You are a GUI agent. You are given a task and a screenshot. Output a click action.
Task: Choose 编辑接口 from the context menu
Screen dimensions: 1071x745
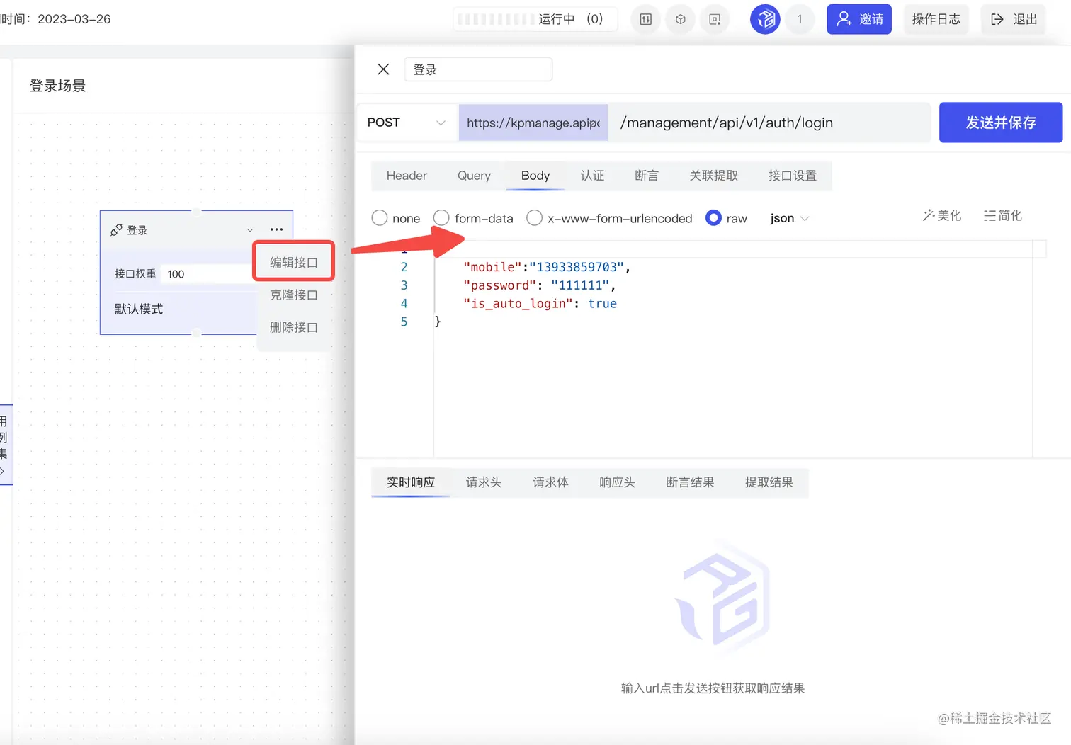[293, 262]
